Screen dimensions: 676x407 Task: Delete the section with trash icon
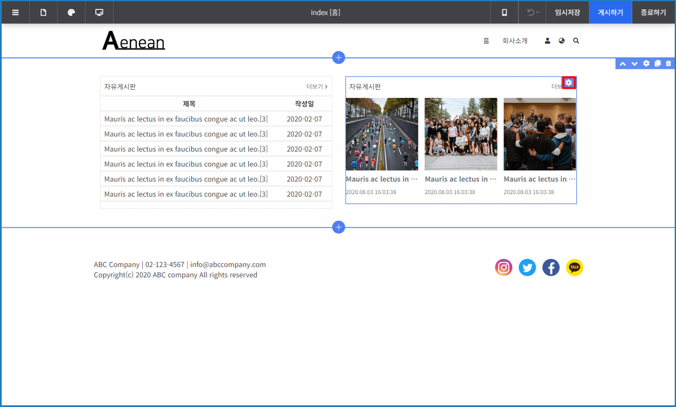(x=668, y=63)
